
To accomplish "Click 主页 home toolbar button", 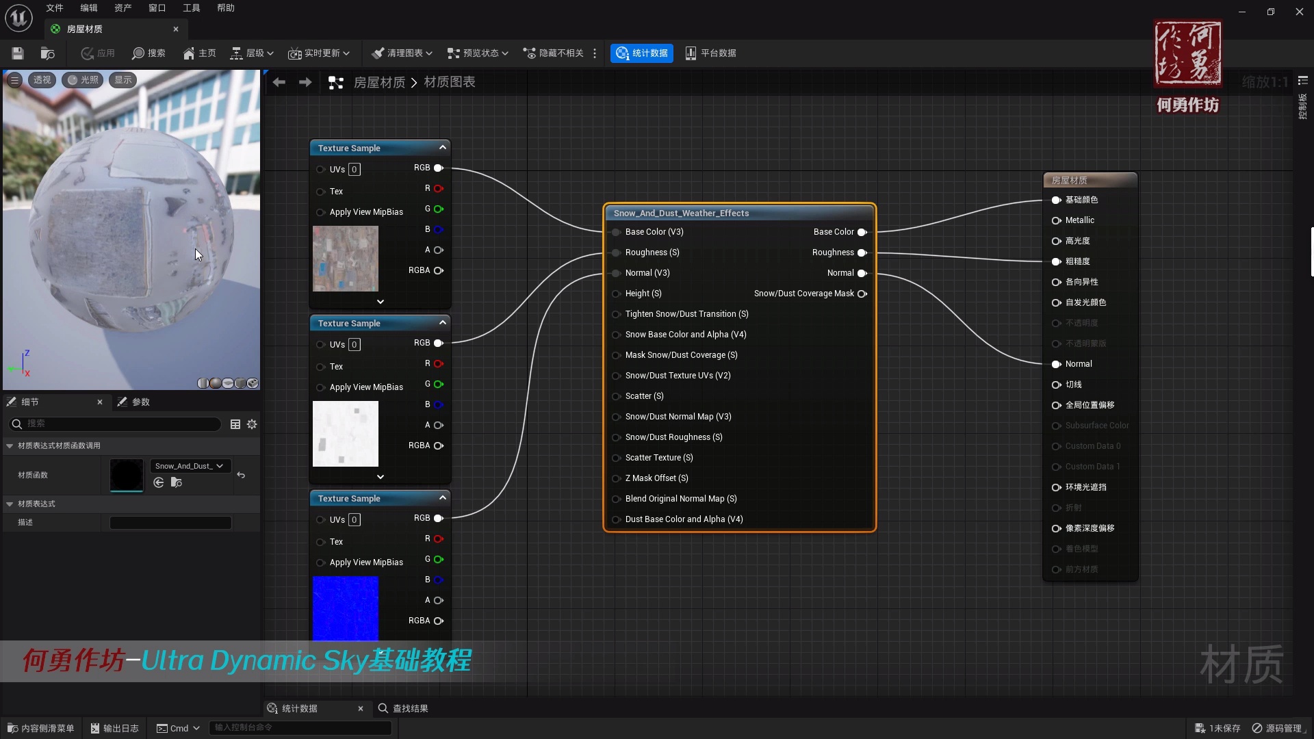I will tap(199, 53).
